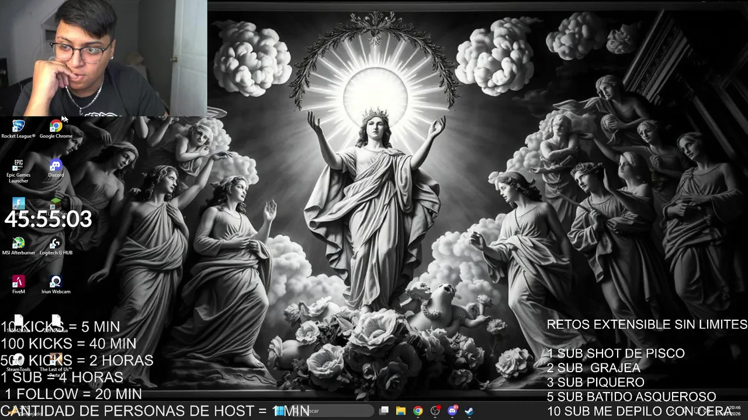Open the Iriun Webcam desktop shortcut

pyautogui.click(x=56, y=285)
